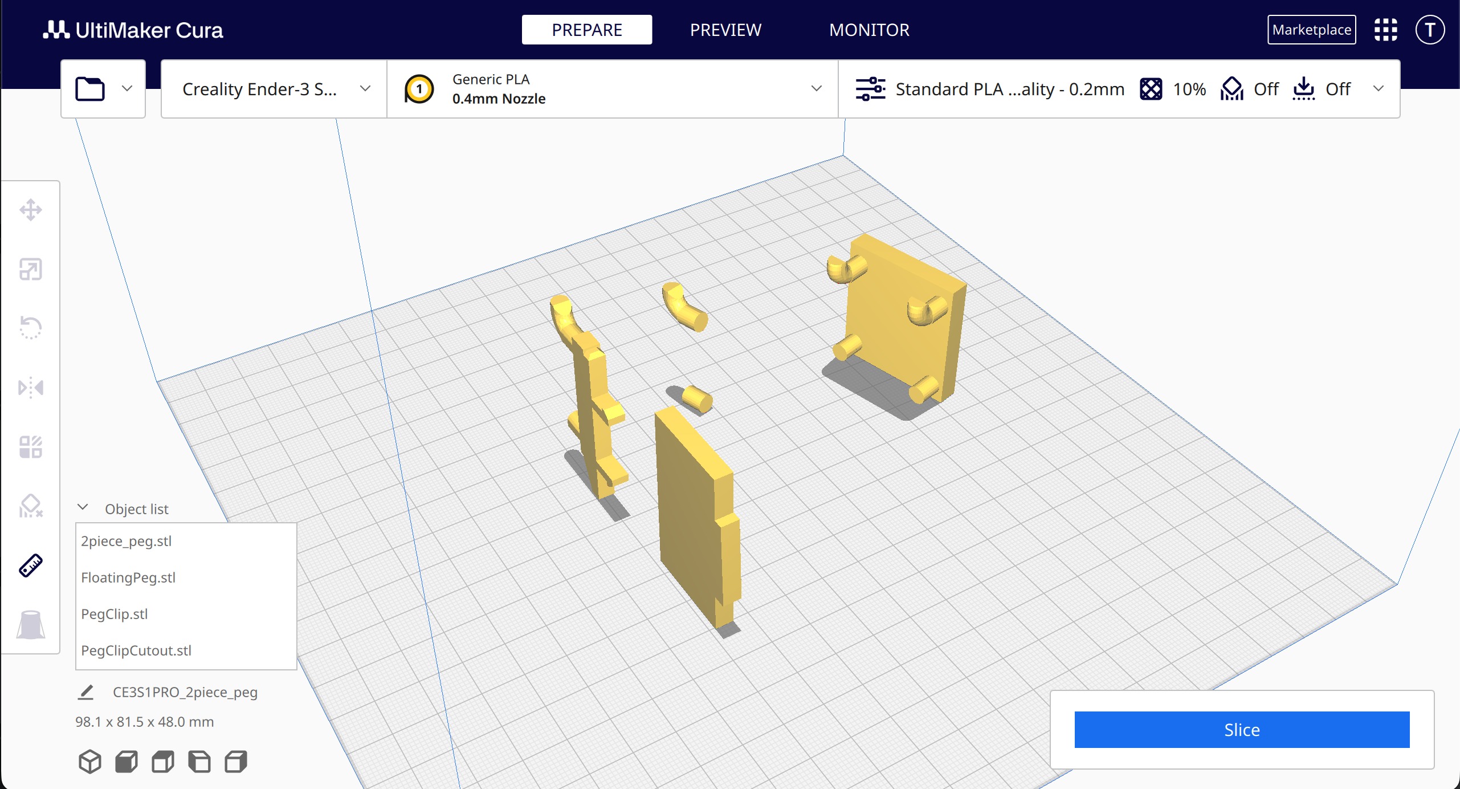Select the Mirror tool icon

[x=31, y=388]
